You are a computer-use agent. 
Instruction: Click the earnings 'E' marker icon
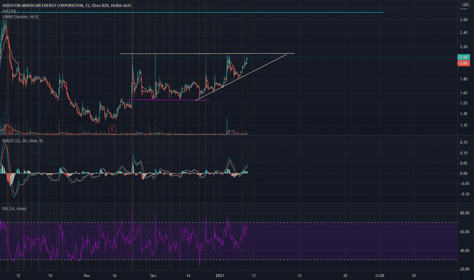112,130
